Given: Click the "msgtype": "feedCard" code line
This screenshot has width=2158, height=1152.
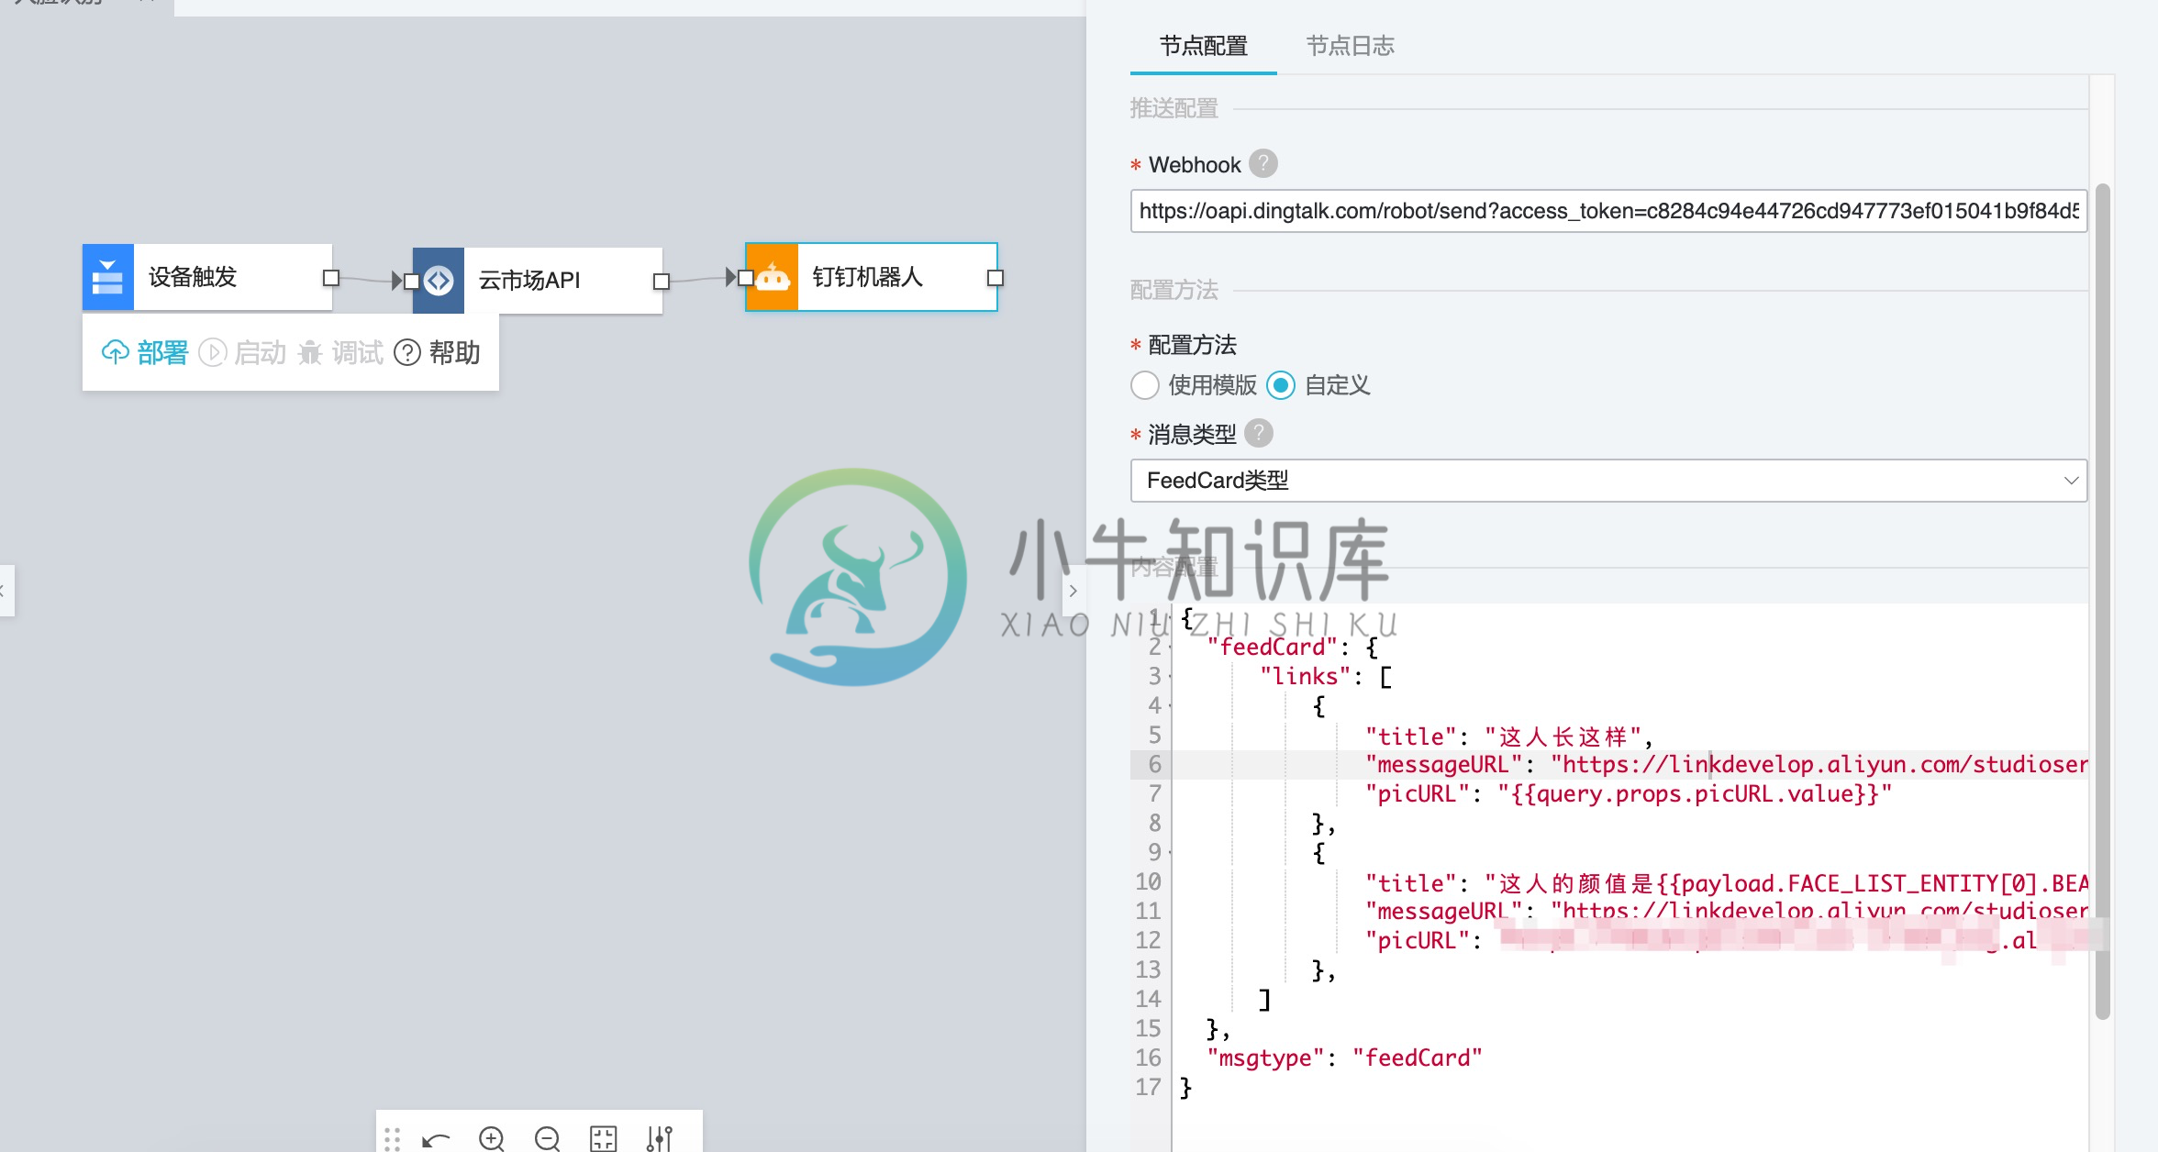Looking at the screenshot, I should pyautogui.click(x=1344, y=1058).
